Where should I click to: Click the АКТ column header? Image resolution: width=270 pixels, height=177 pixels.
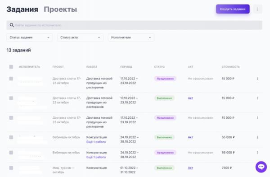coord(190,67)
